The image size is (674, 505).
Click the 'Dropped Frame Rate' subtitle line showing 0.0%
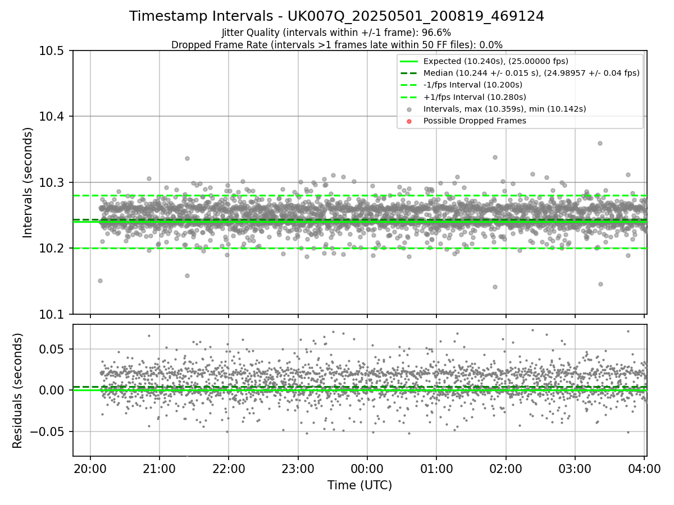tap(336, 44)
